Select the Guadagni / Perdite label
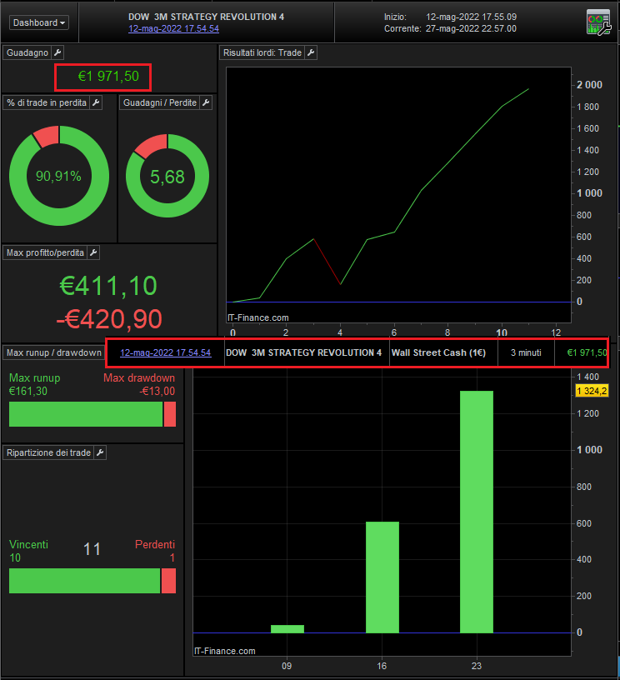The height and width of the screenshot is (680, 620). [159, 102]
